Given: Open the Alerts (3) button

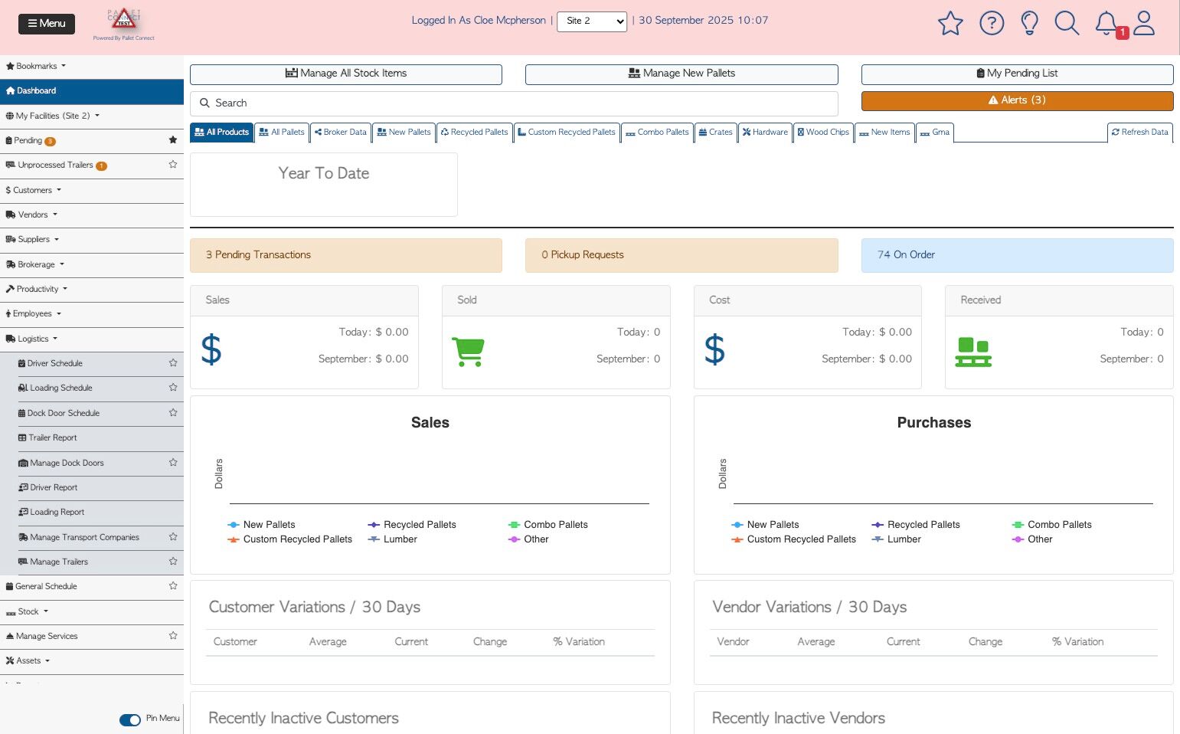Looking at the screenshot, I should 1018,100.
